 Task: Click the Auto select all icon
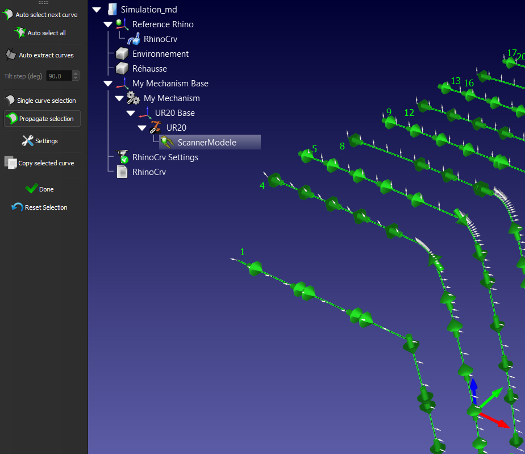tap(20, 33)
